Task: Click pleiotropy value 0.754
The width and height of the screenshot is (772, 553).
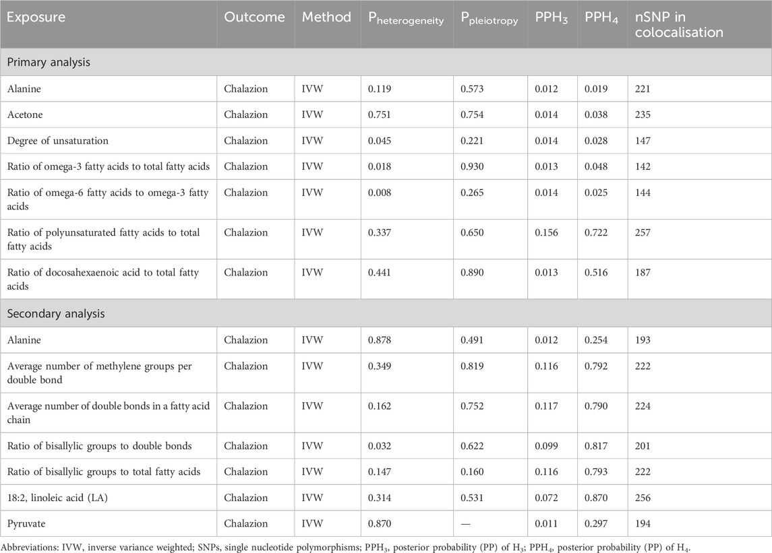Action: (x=472, y=115)
